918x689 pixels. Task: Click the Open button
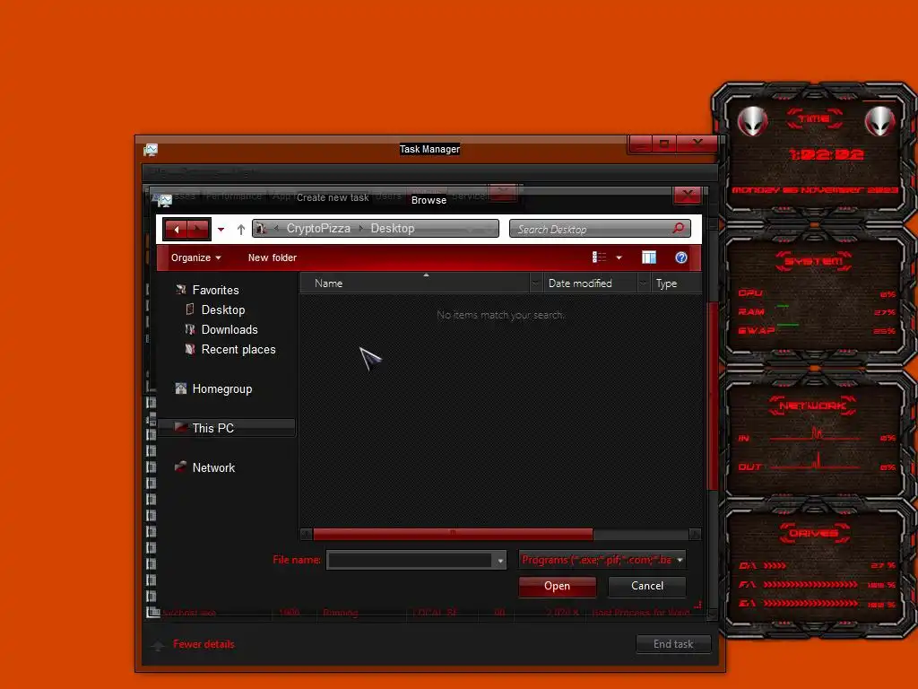coord(558,587)
